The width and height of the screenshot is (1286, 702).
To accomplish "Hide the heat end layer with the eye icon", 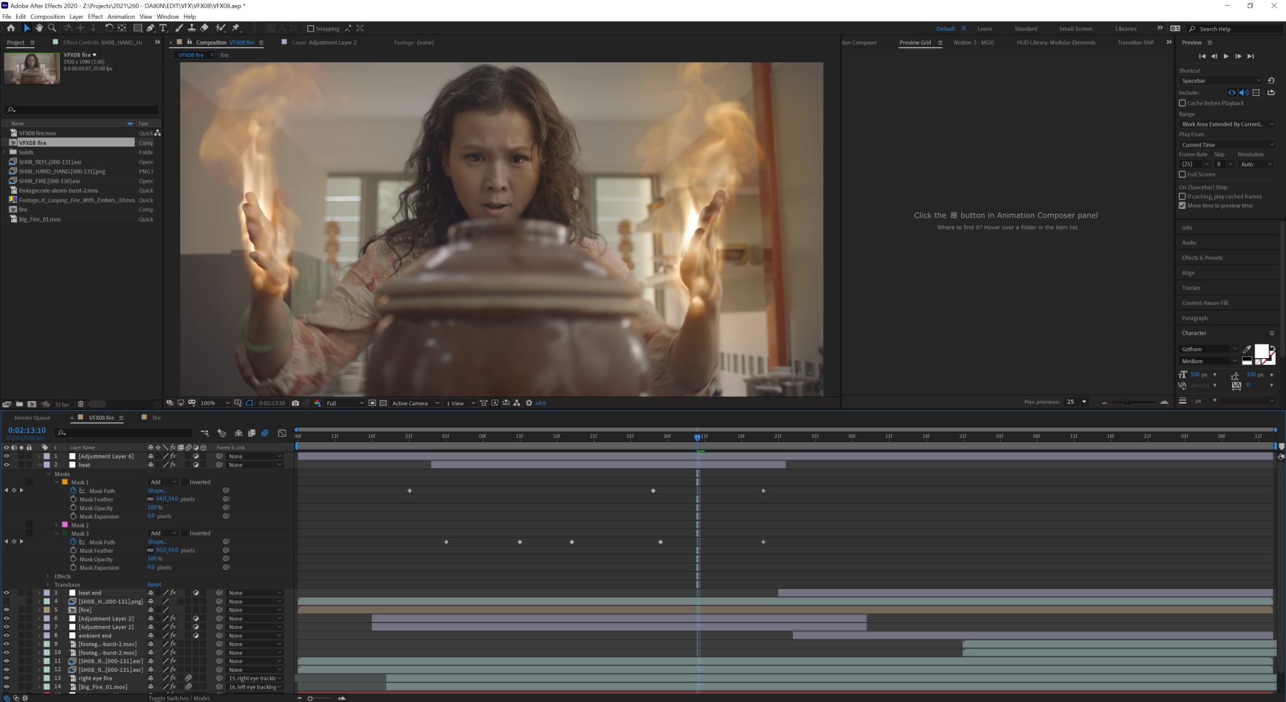I will click(7, 593).
